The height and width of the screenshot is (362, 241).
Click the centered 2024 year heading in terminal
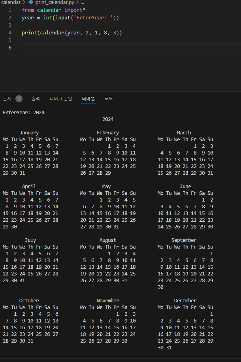(x=108, y=119)
